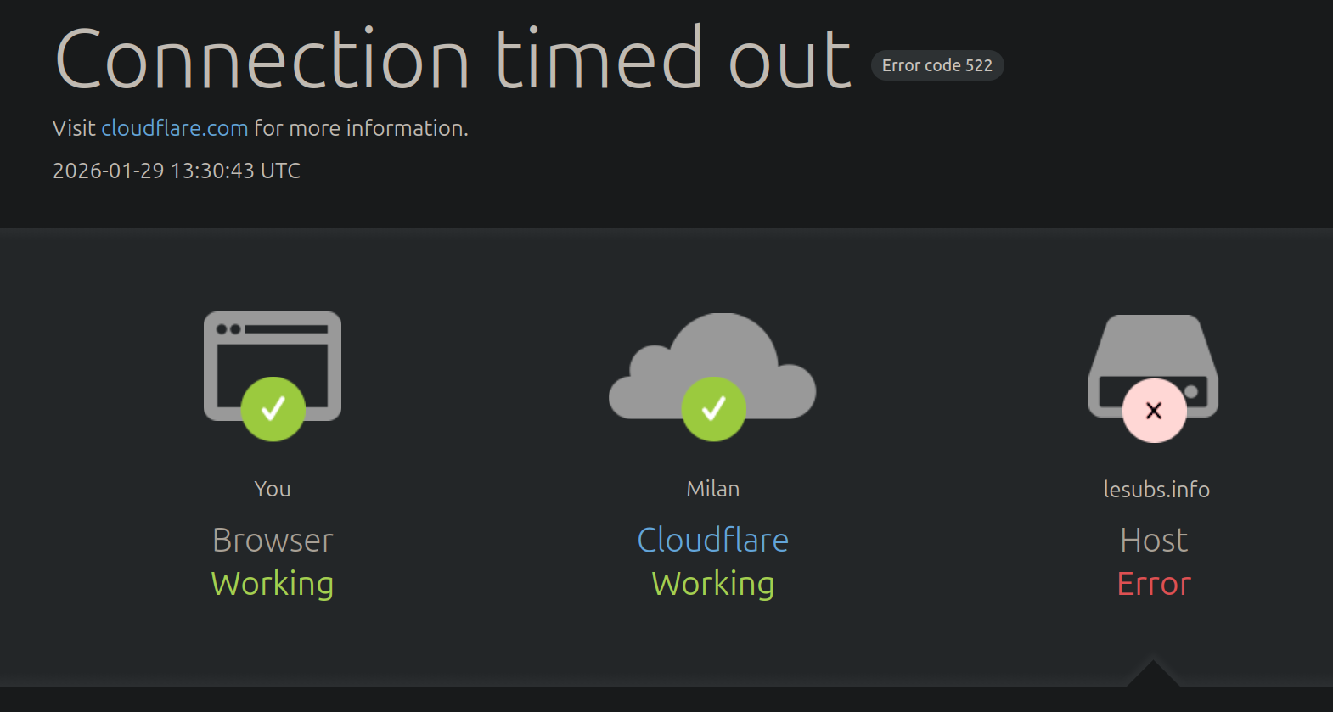Open the cloudflare.com link
Image resolution: width=1333 pixels, height=712 pixels.
tap(174, 128)
